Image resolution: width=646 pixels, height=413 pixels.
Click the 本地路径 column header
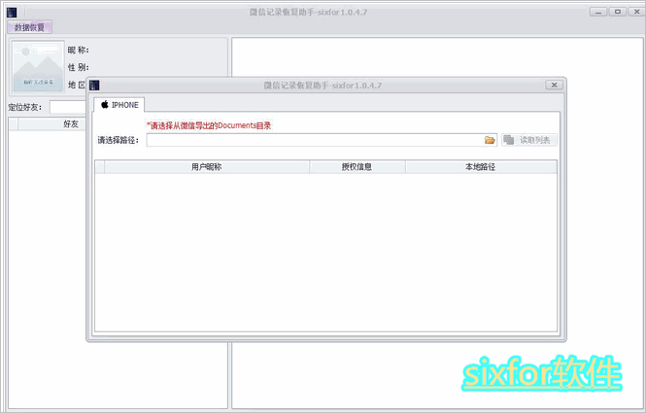point(481,167)
